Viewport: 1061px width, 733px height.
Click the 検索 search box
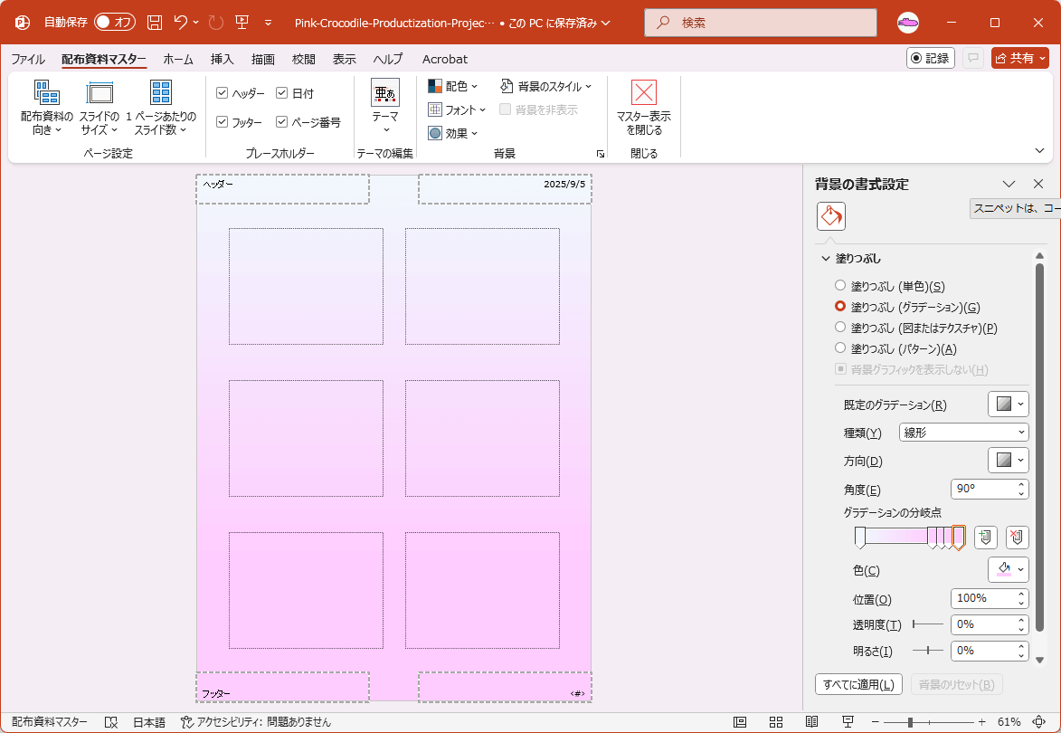coord(761,23)
